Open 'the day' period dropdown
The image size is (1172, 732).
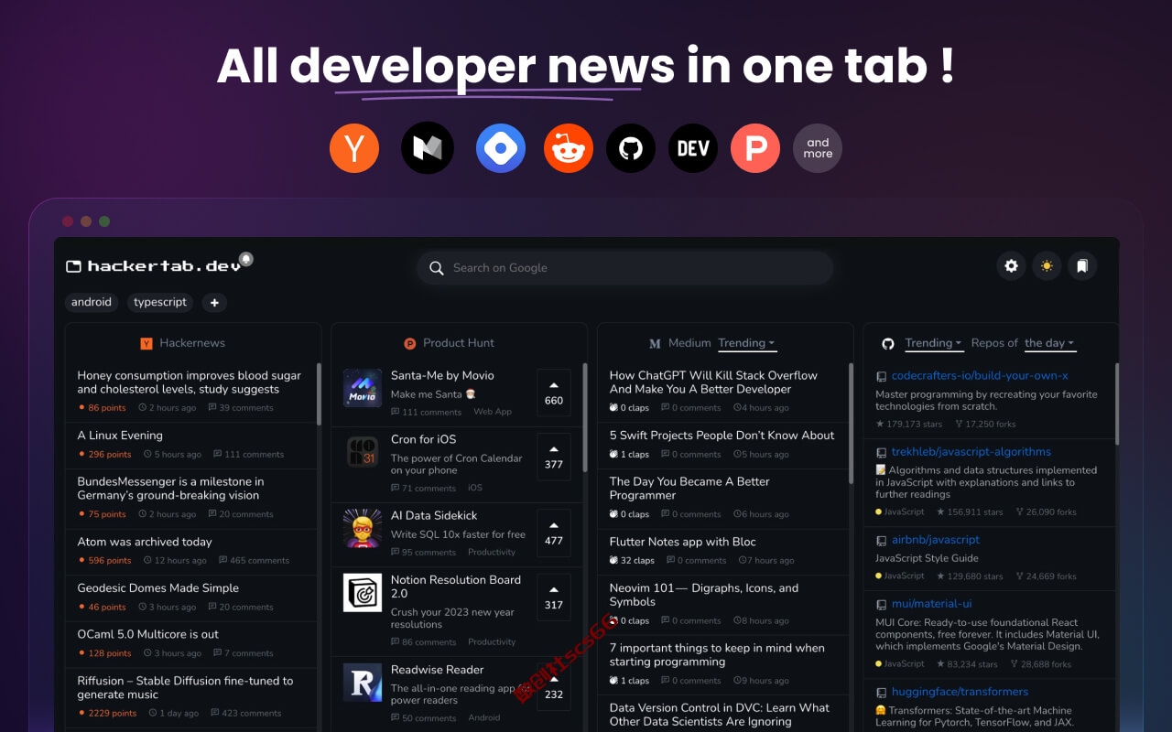tap(1049, 343)
